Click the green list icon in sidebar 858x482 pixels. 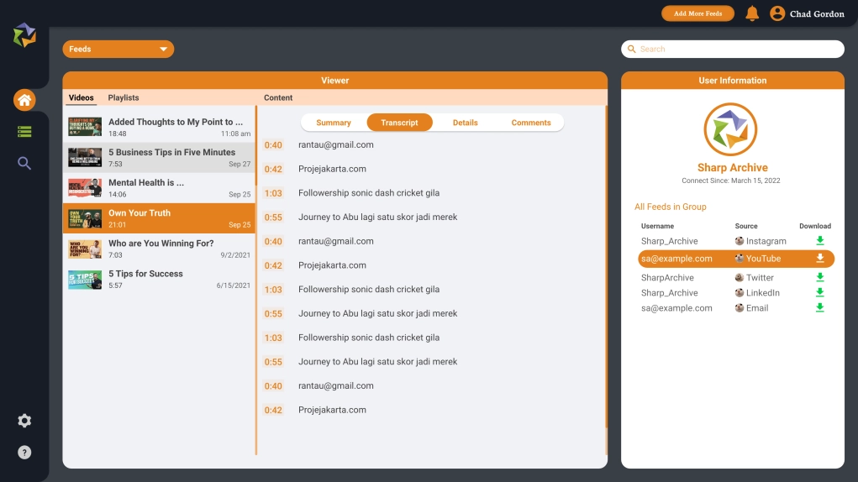[x=24, y=132]
